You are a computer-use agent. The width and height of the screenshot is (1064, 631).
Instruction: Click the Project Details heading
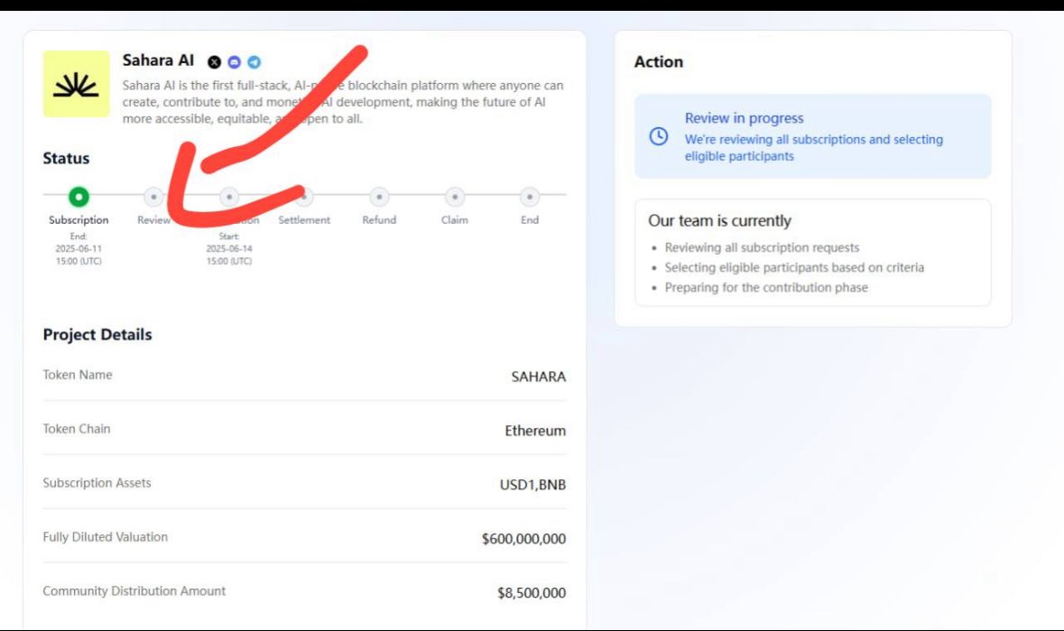click(x=97, y=335)
